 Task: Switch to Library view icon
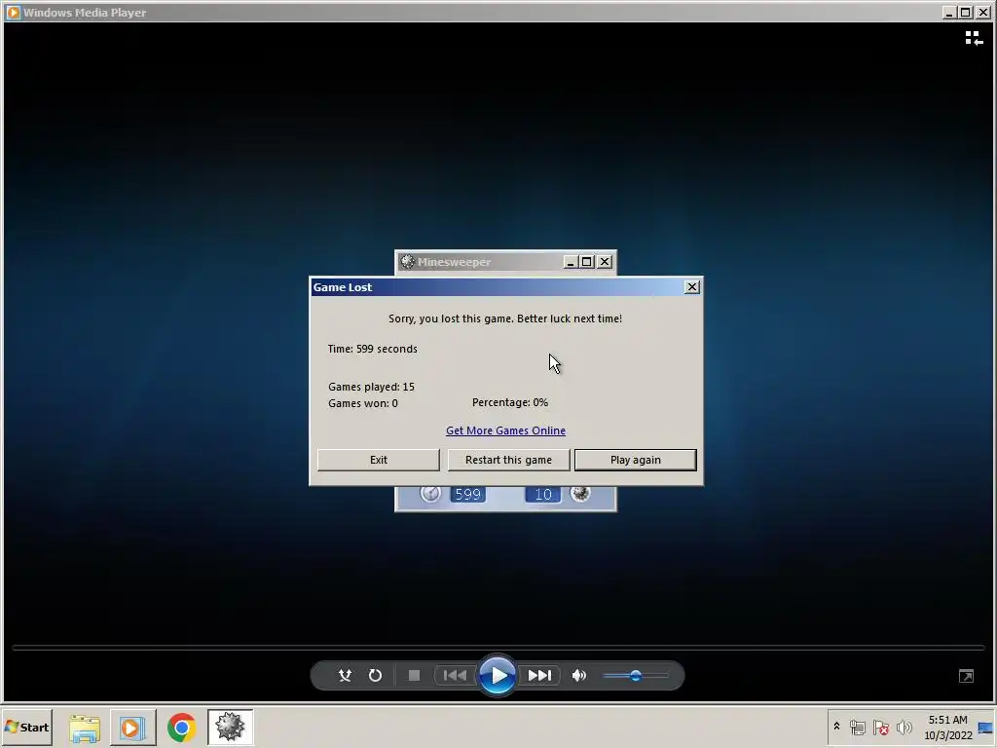(x=974, y=38)
